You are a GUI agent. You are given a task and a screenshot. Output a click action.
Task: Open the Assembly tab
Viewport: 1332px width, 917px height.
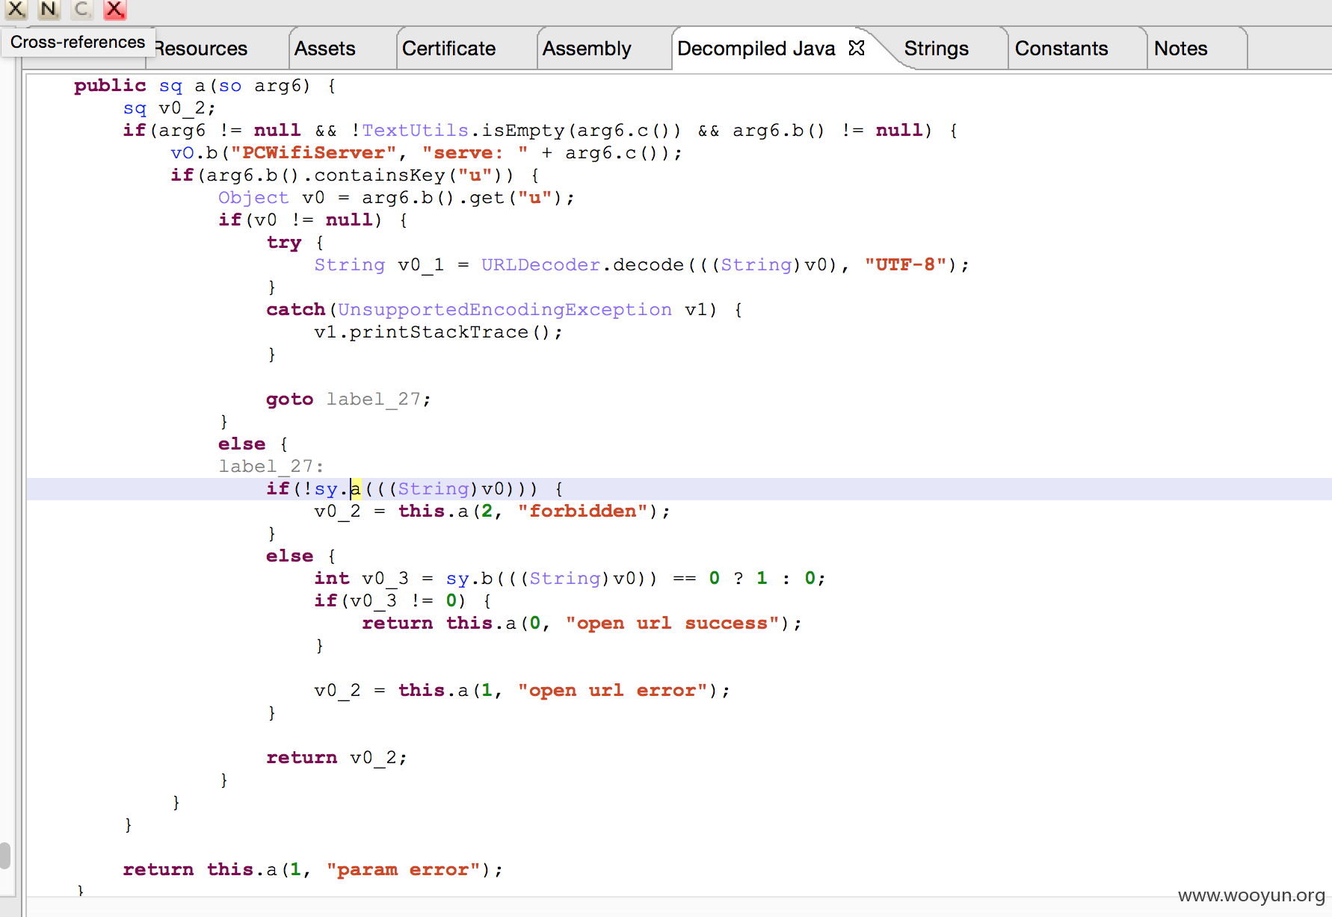coord(587,49)
